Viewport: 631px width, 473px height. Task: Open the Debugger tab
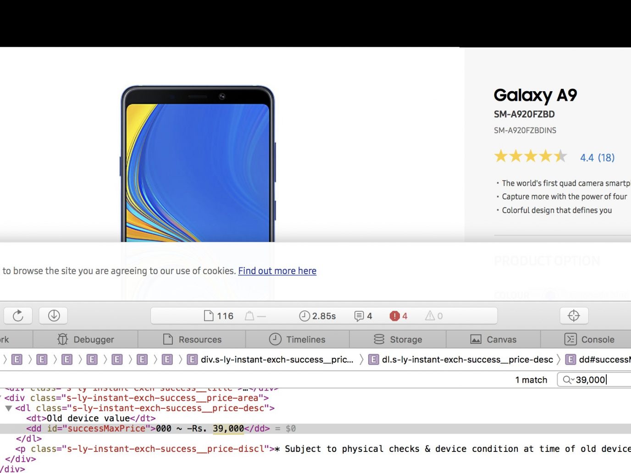[x=85, y=340]
